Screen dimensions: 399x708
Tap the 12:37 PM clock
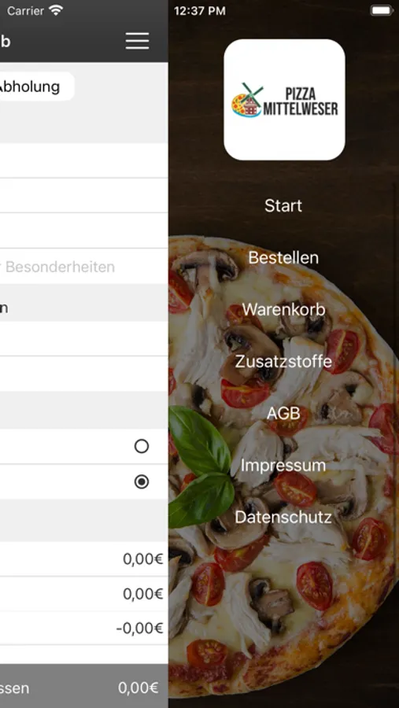[199, 11]
